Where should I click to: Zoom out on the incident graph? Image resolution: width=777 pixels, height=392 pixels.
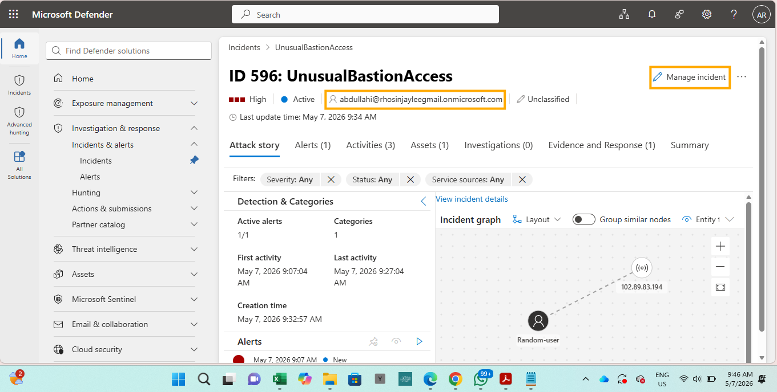tap(720, 267)
